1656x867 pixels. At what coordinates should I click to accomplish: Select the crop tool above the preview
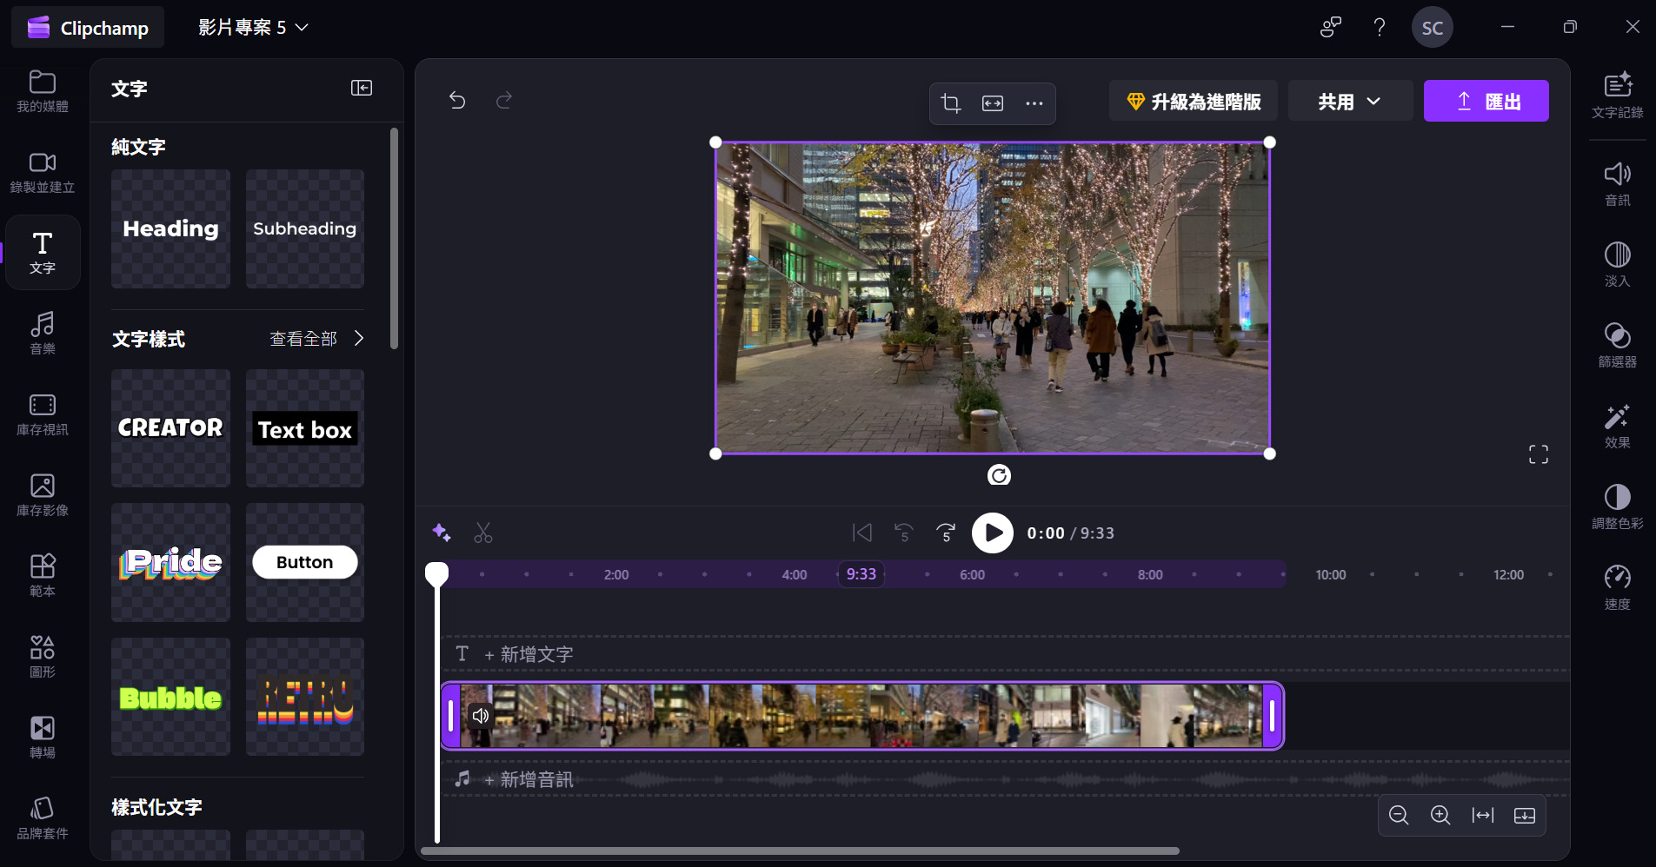949,103
